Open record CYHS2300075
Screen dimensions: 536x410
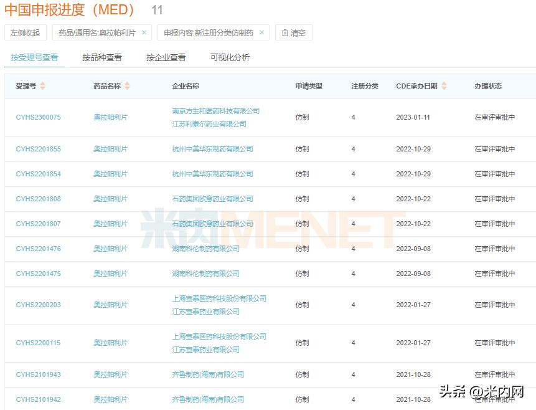[39, 117]
